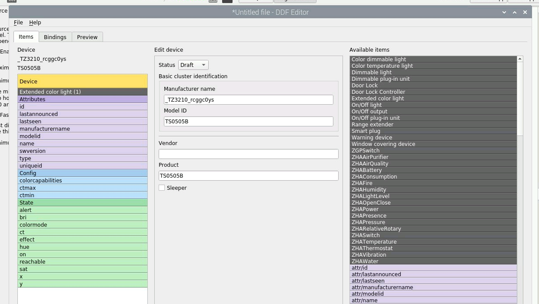Click 'ZHAAirQuality' in Available items

click(x=433, y=164)
